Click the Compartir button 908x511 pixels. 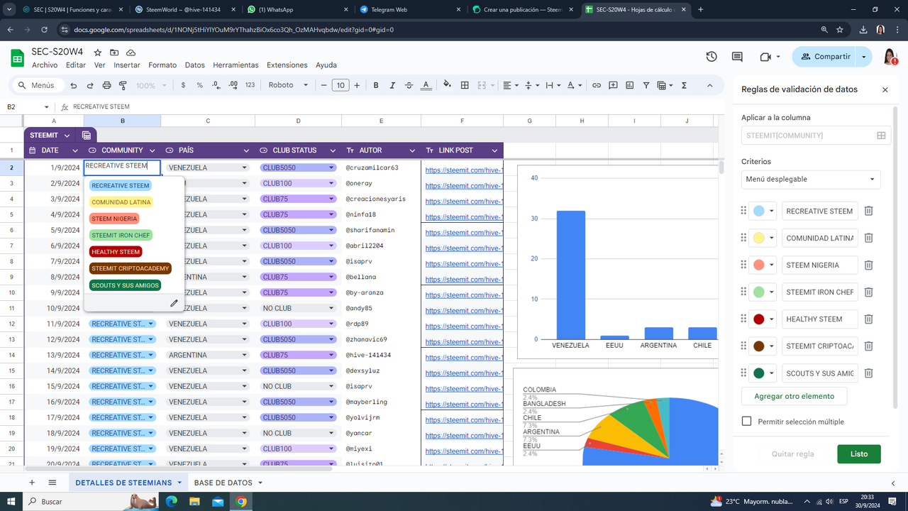point(825,57)
